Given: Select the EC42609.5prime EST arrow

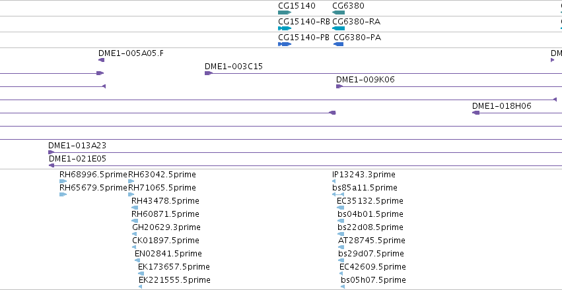Looking at the screenshot, I should pos(341,274).
